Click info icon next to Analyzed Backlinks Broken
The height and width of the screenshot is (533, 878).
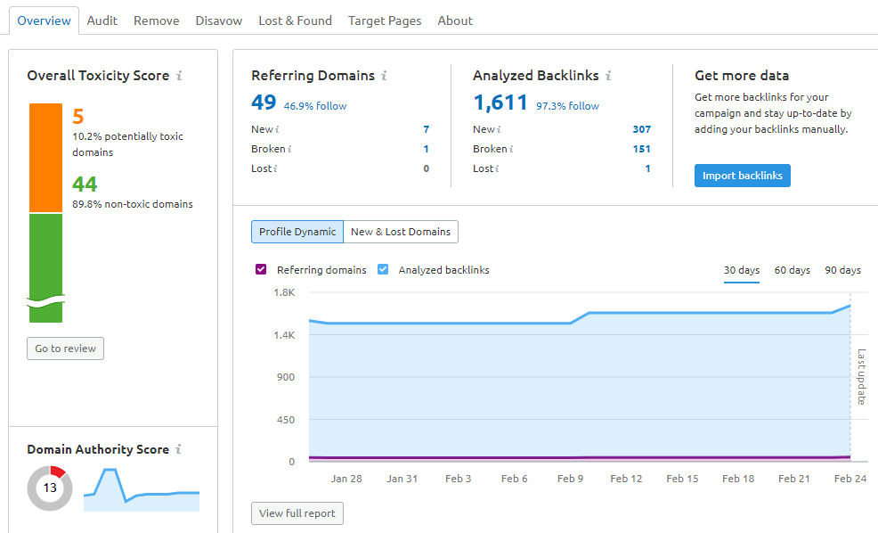coord(511,149)
